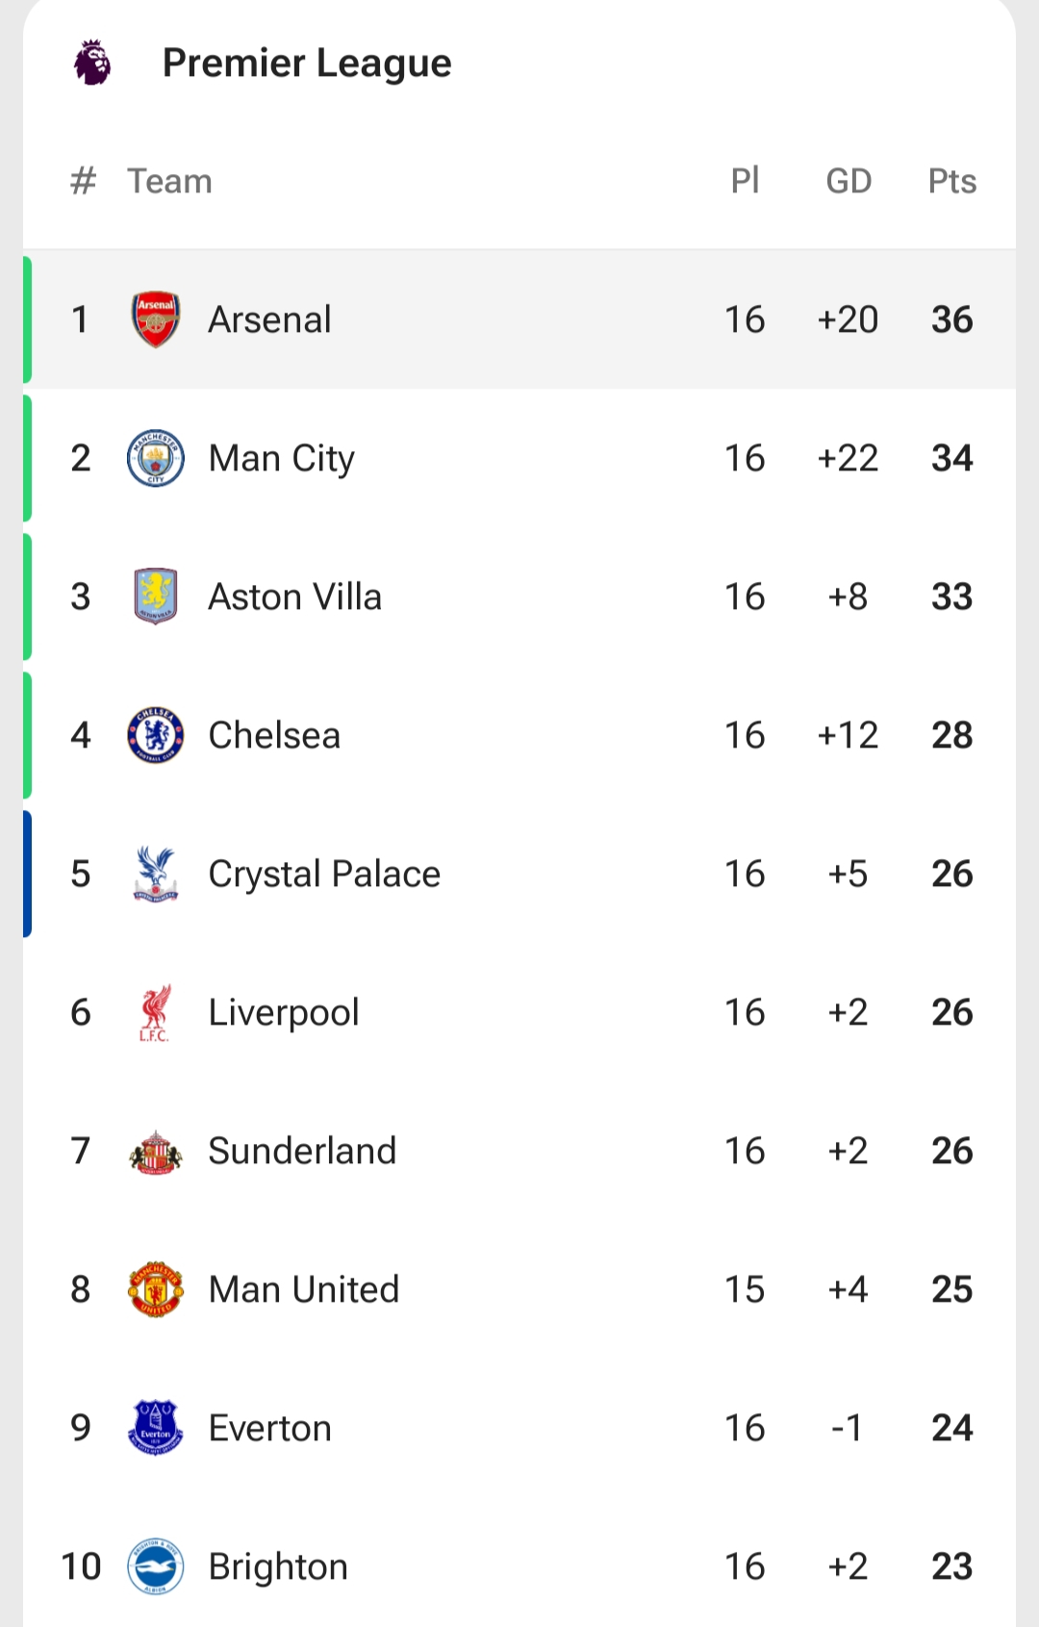Tap Man City's +22 goal difference

point(848,458)
